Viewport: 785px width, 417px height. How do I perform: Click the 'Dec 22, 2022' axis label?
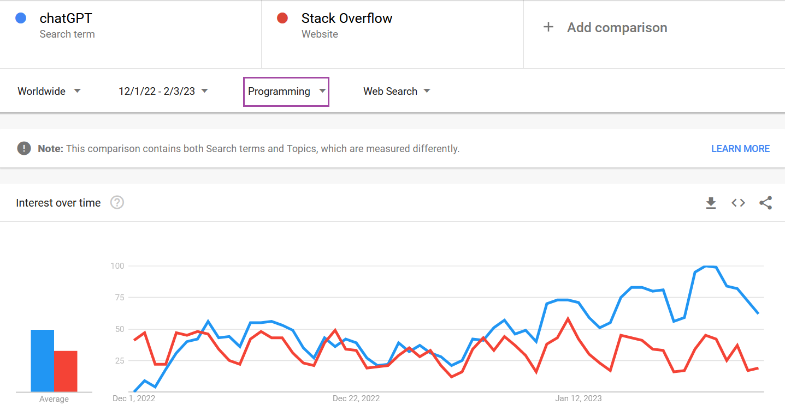pyautogui.click(x=356, y=398)
